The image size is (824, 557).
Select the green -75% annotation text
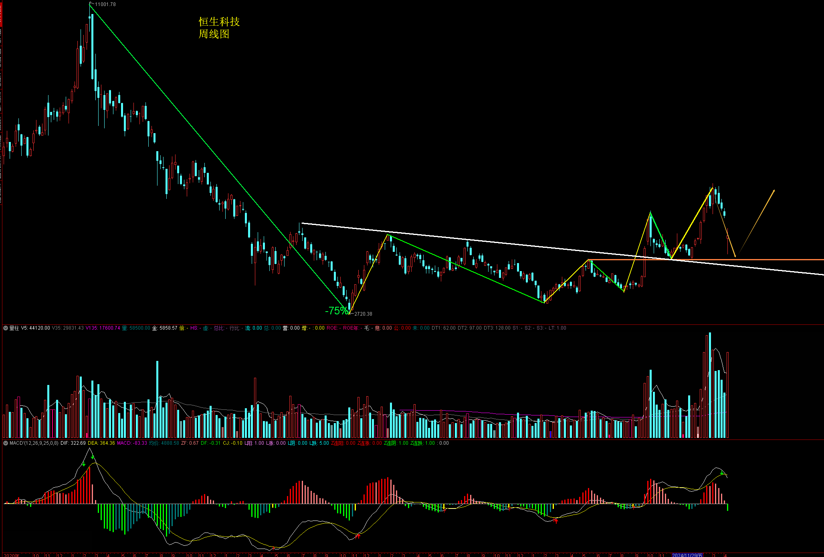337,311
